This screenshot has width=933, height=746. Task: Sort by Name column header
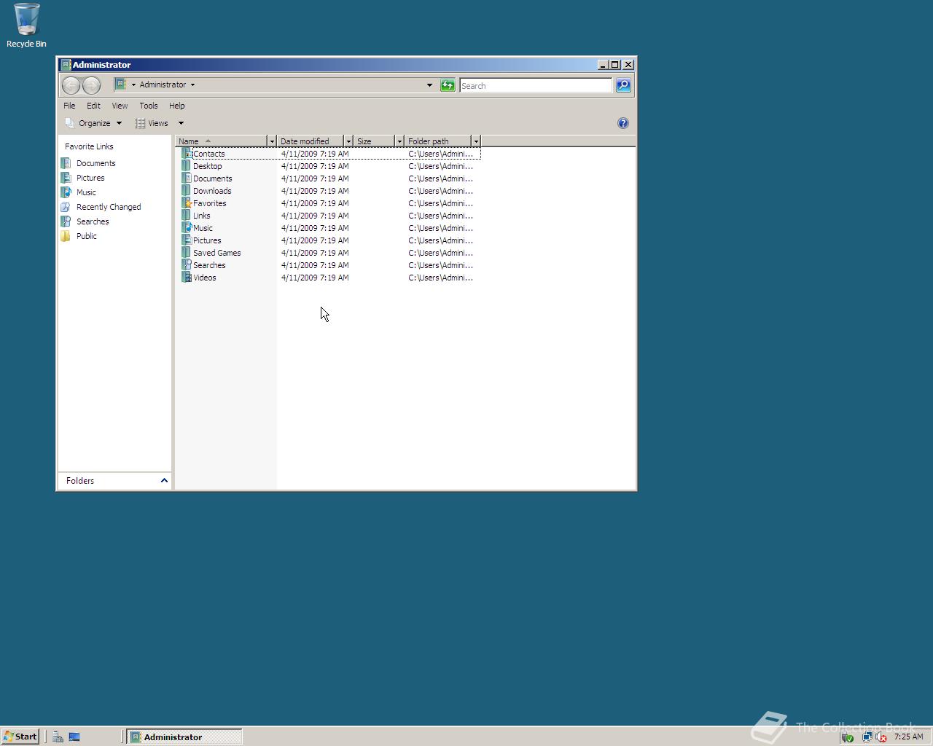click(222, 141)
